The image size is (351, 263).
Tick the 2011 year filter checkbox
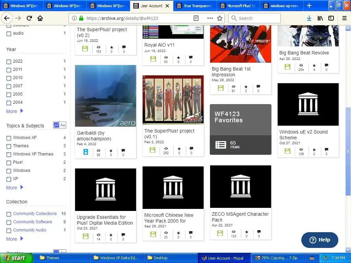[x=9, y=70]
